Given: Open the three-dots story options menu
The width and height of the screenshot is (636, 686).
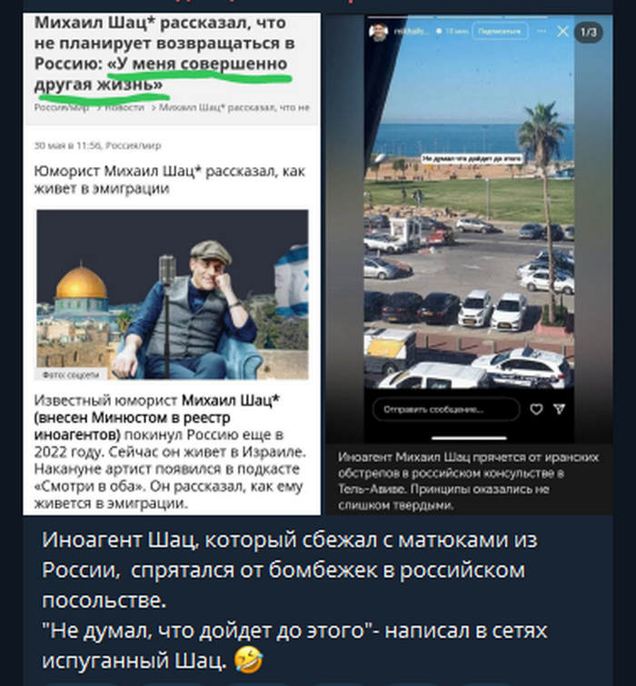Looking at the screenshot, I should [542, 31].
